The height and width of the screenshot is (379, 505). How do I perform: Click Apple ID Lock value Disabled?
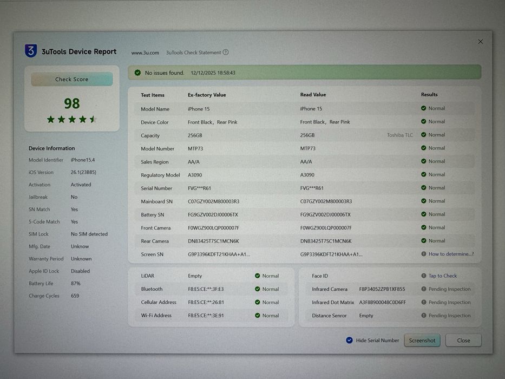pyautogui.click(x=80, y=271)
